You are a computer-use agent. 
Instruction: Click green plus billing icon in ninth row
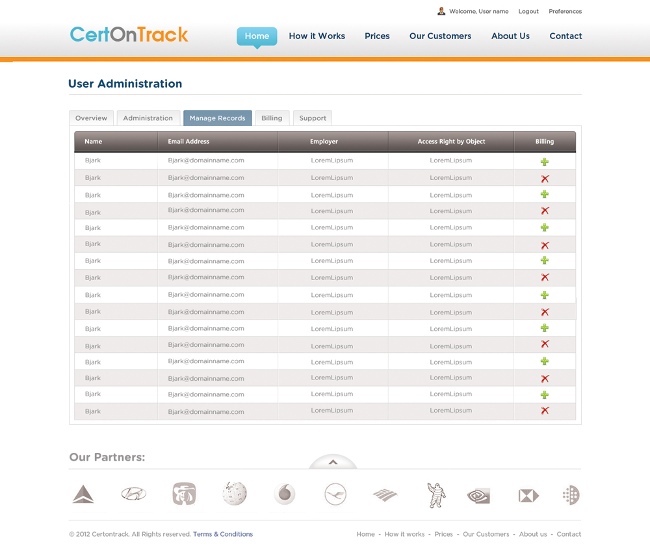(x=545, y=295)
